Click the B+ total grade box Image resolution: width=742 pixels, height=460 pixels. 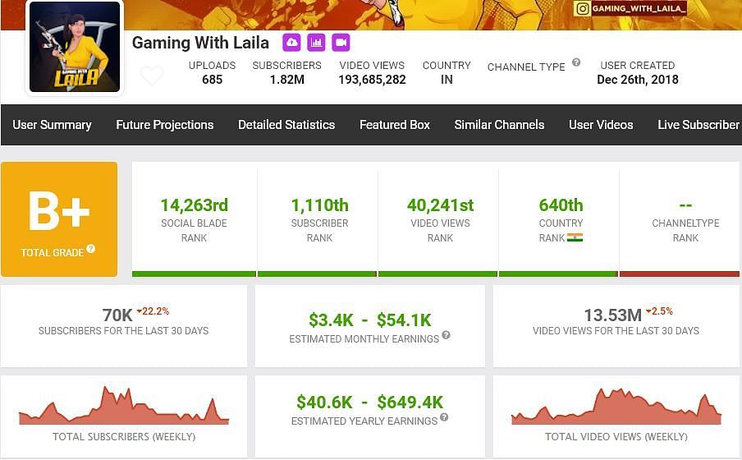click(59, 219)
